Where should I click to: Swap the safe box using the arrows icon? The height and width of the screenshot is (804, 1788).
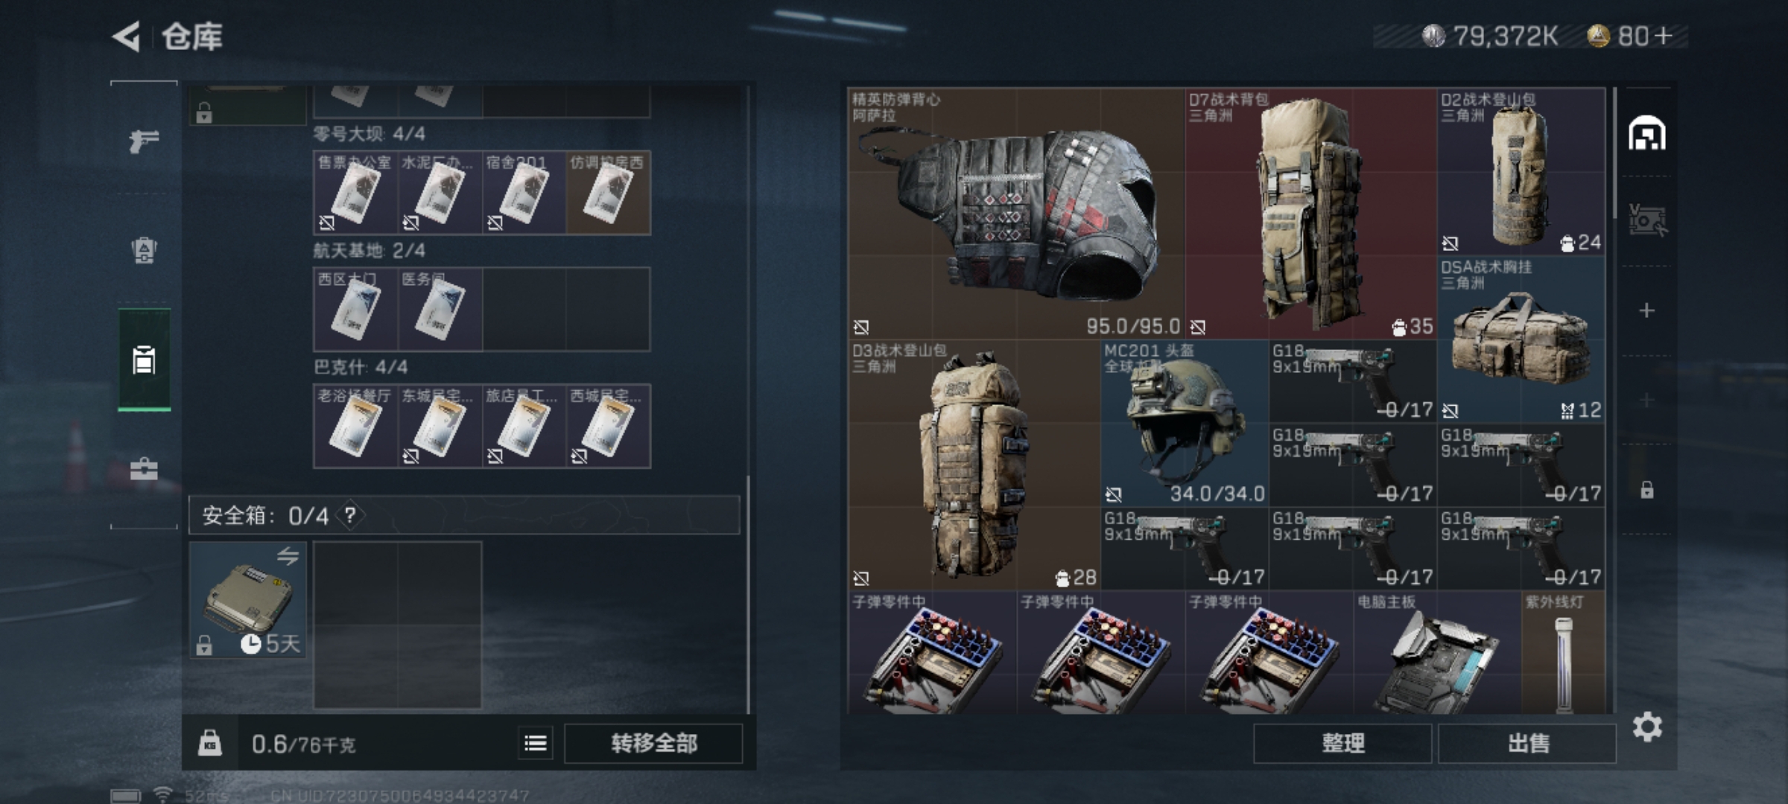pos(288,556)
